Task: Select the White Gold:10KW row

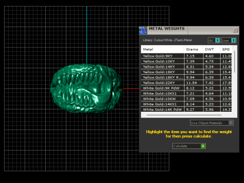Action: coord(187,99)
